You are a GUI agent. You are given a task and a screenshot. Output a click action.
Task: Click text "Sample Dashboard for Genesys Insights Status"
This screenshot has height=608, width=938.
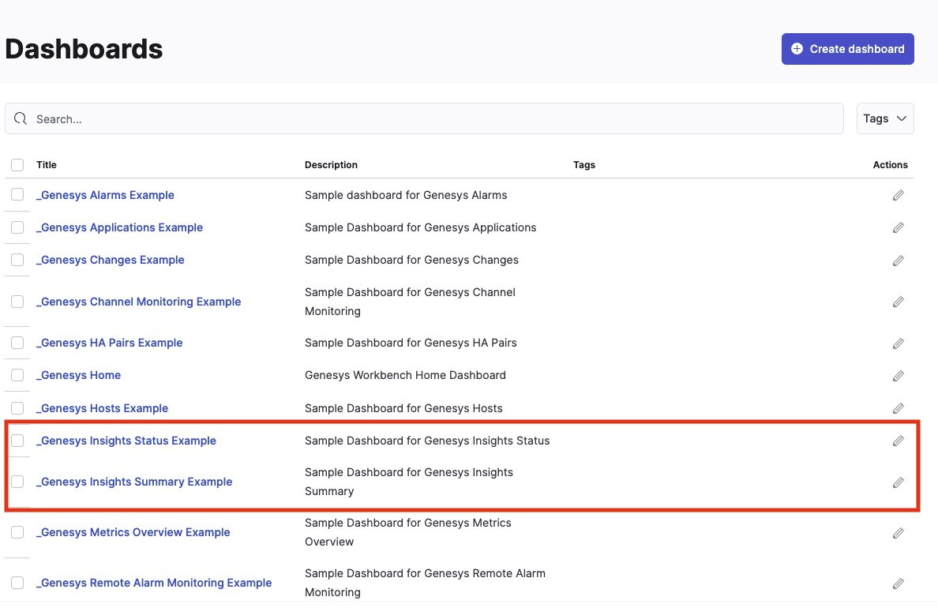(x=427, y=441)
